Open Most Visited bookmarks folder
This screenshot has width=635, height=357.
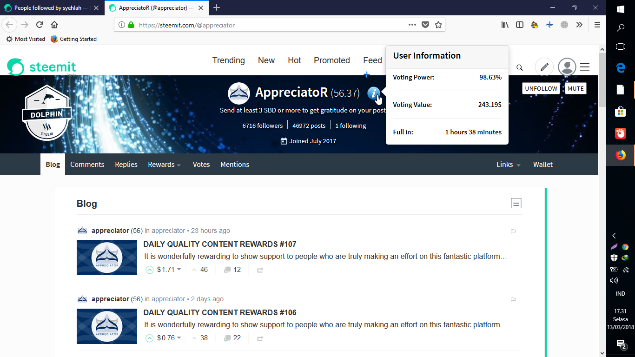[26, 39]
